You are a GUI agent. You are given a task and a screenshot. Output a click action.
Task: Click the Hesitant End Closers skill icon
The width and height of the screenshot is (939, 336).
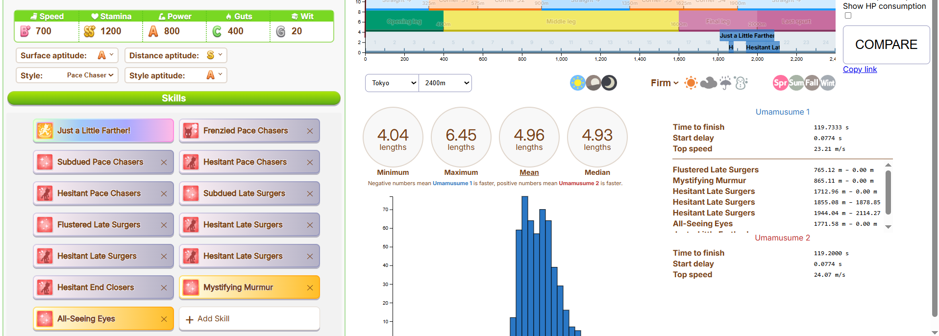[x=45, y=288]
